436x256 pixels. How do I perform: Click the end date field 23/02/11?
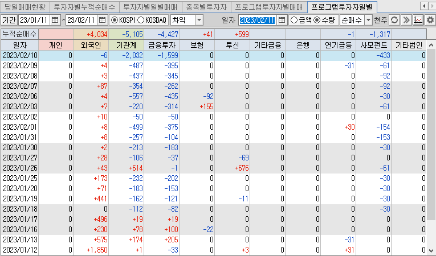[82, 20]
